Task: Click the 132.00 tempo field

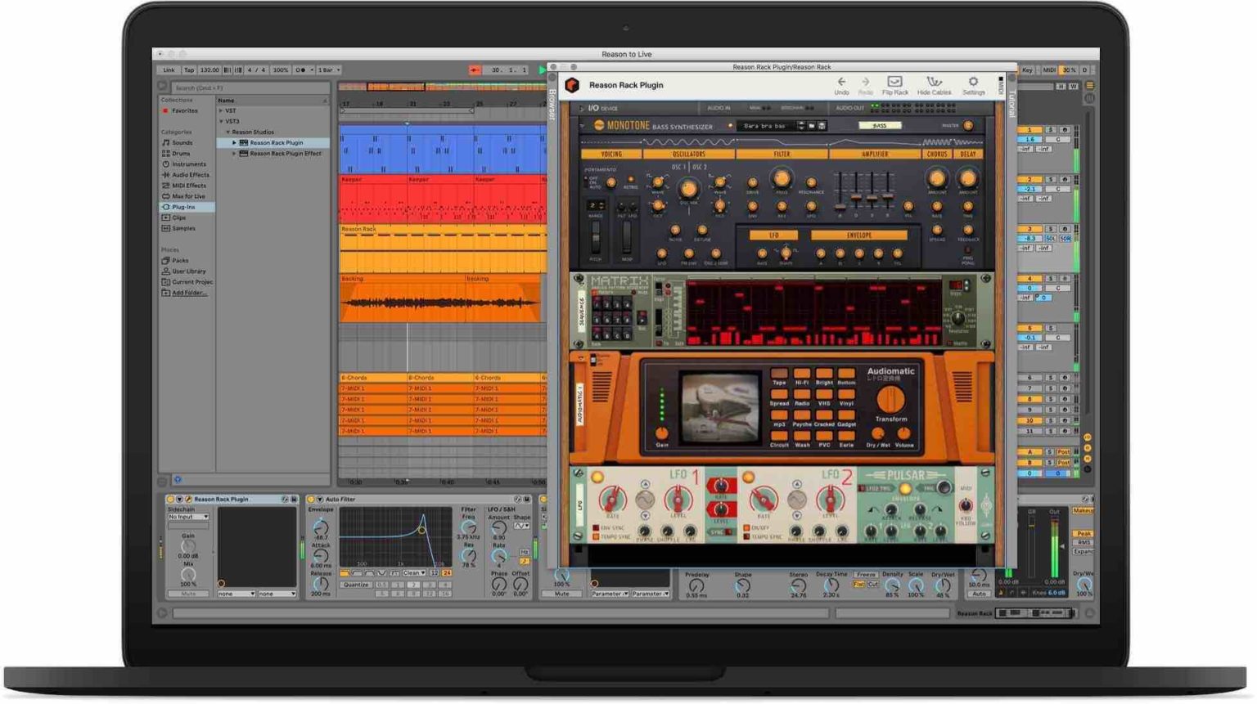Action: pyautogui.click(x=209, y=70)
